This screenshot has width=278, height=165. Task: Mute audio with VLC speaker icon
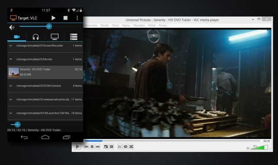248,148
